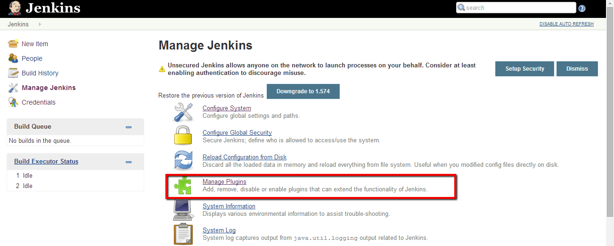Click the Jenkins header title text
This screenshot has width=614, height=246.
(x=53, y=8)
